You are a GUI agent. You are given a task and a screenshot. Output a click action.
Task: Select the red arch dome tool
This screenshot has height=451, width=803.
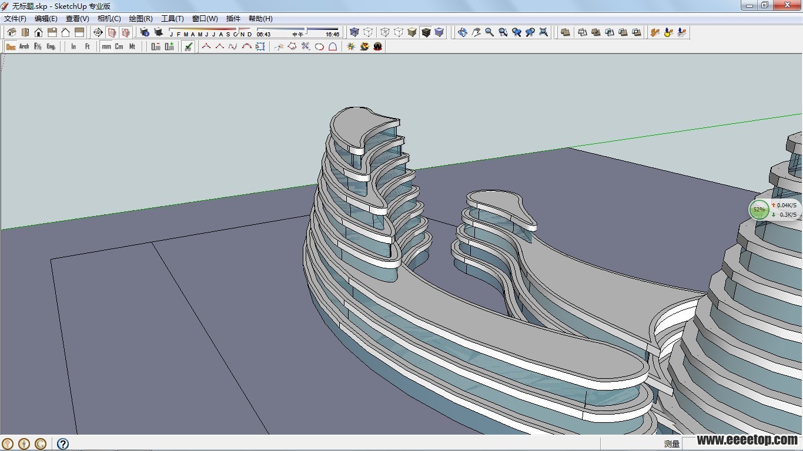tap(333, 46)
